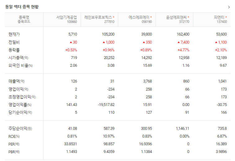Select market cap value 20,252
235x161 pixels.
(x=109, y=58)
